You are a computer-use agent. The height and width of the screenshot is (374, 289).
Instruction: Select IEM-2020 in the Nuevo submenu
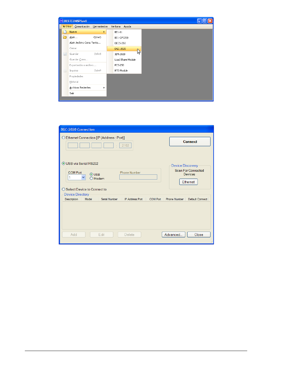(124, 54)
